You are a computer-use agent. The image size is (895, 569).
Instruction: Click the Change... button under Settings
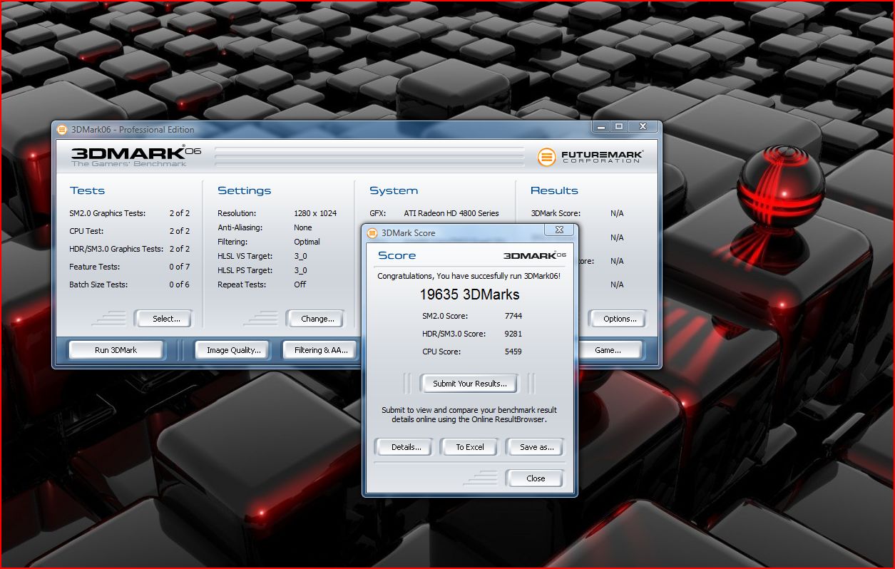[x=314, y=319]
